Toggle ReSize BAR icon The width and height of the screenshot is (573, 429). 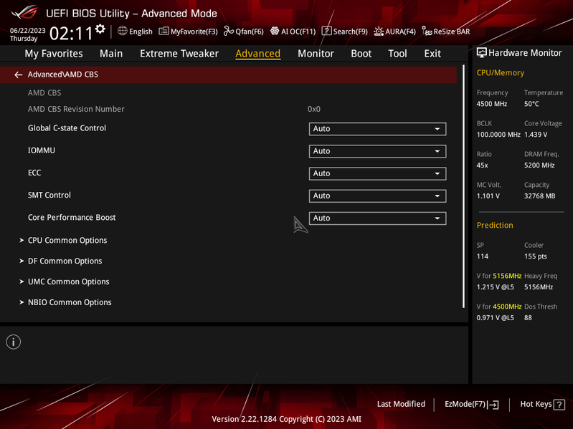tap(427, 31)
